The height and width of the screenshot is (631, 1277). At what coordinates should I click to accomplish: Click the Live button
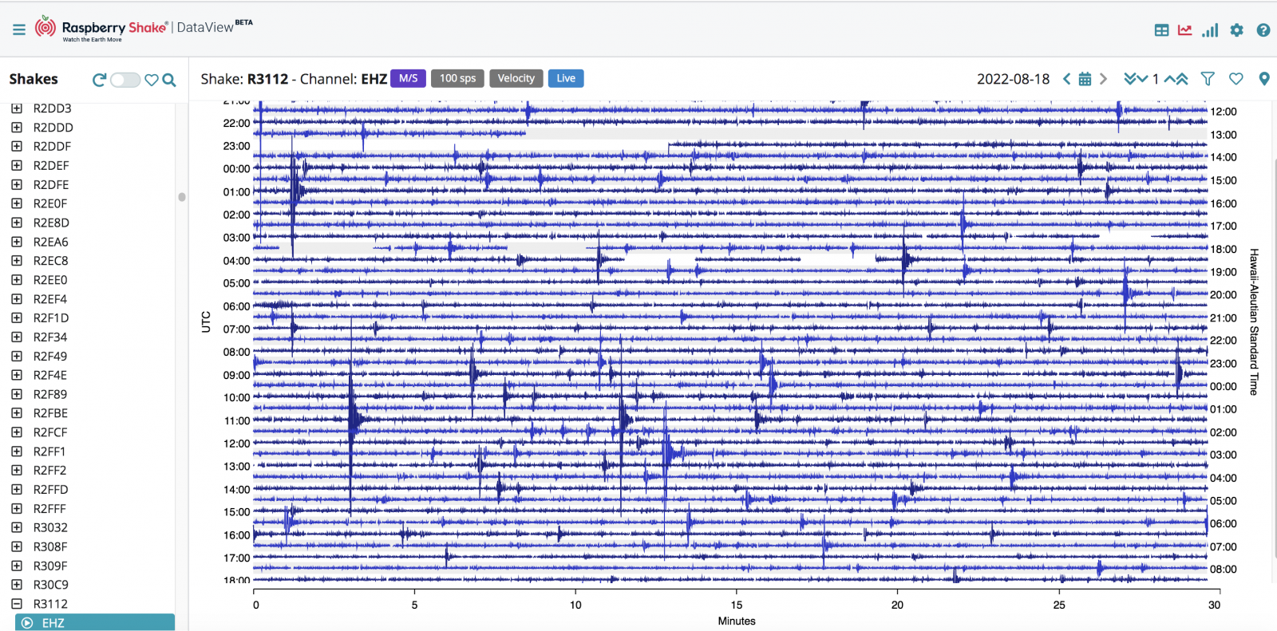coord(566,78)
